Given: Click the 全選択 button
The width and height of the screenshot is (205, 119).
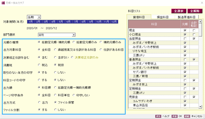Looking at the screenshot, I should click(x=179, y=11).
